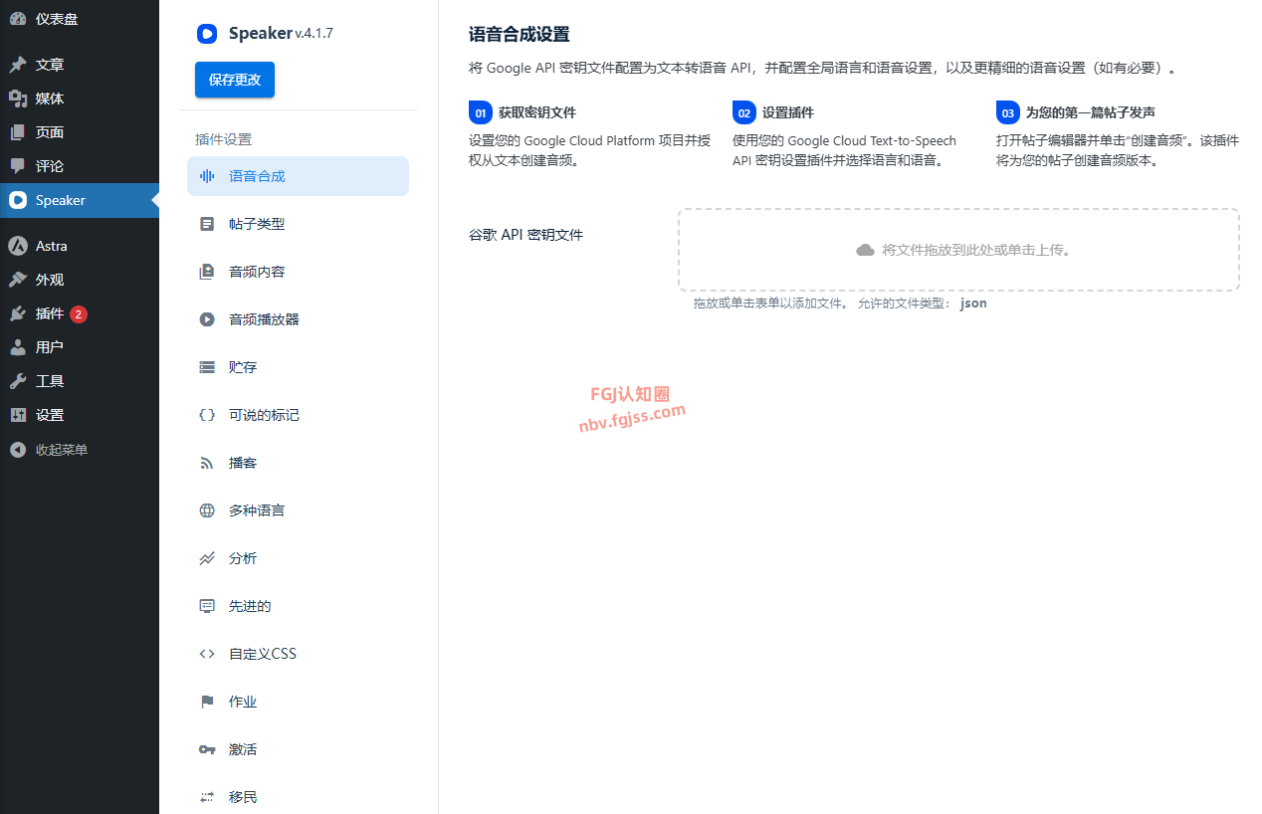The width and height of the screenshot is (1262, 814).
Task: Click the collapse arrow icon beside 收起菜单
Action: pos(18,450)
